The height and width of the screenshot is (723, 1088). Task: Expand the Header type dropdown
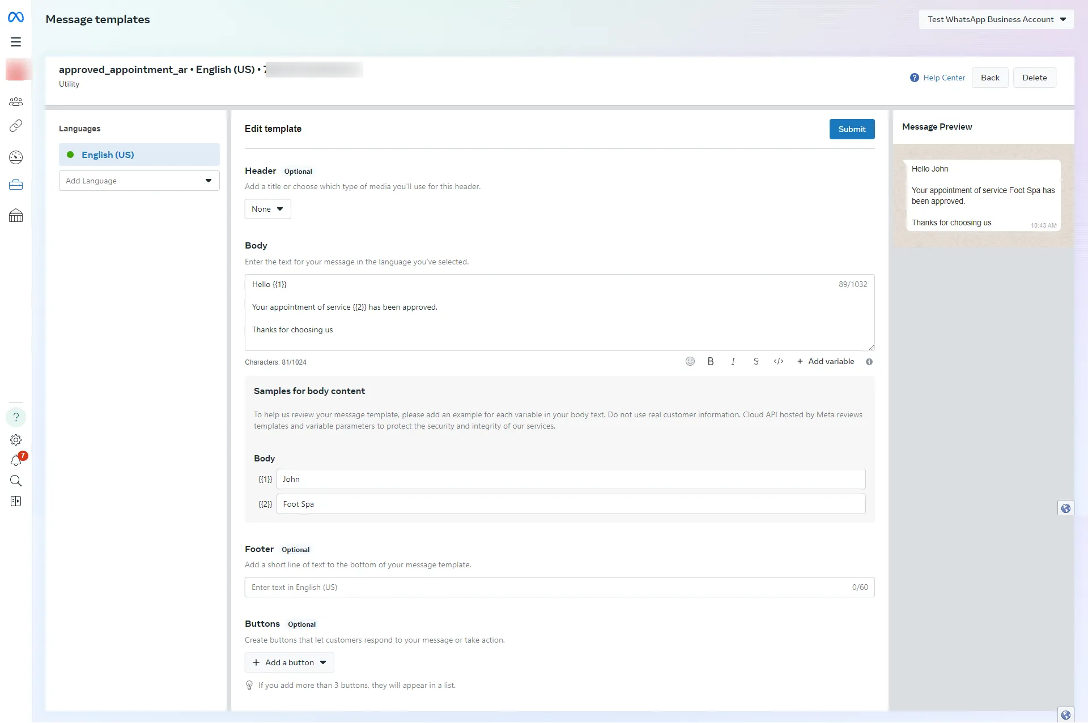pyautogui.click(x=267, y=209)
